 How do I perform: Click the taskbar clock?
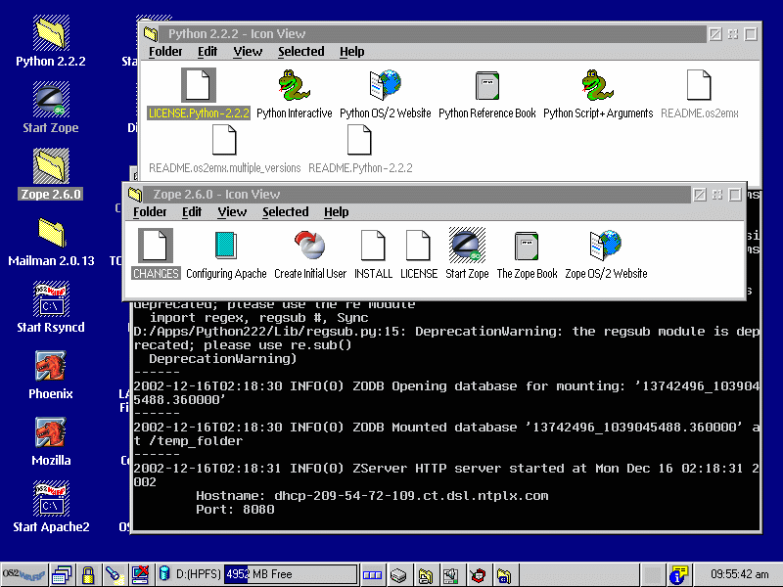pyautogui.click(x=740, y=574)
